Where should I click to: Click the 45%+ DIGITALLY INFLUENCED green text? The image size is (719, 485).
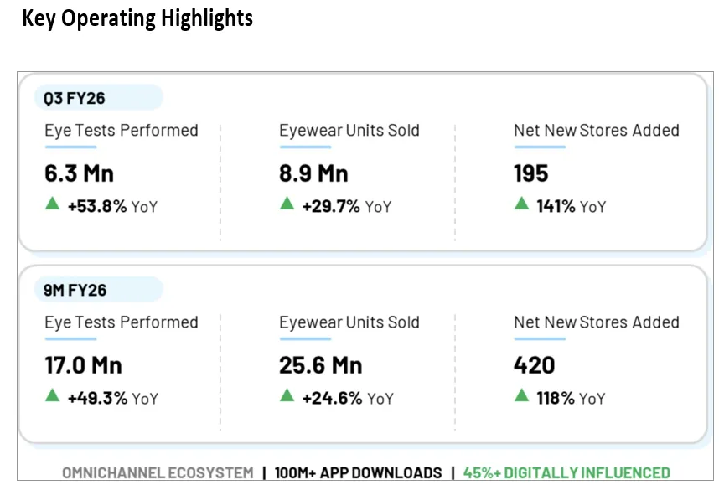pos(566,473)
